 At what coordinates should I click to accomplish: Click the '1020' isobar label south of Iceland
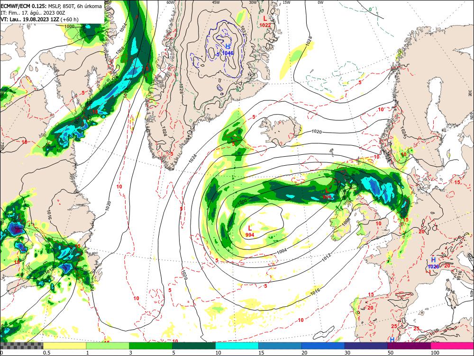point(317,132)
